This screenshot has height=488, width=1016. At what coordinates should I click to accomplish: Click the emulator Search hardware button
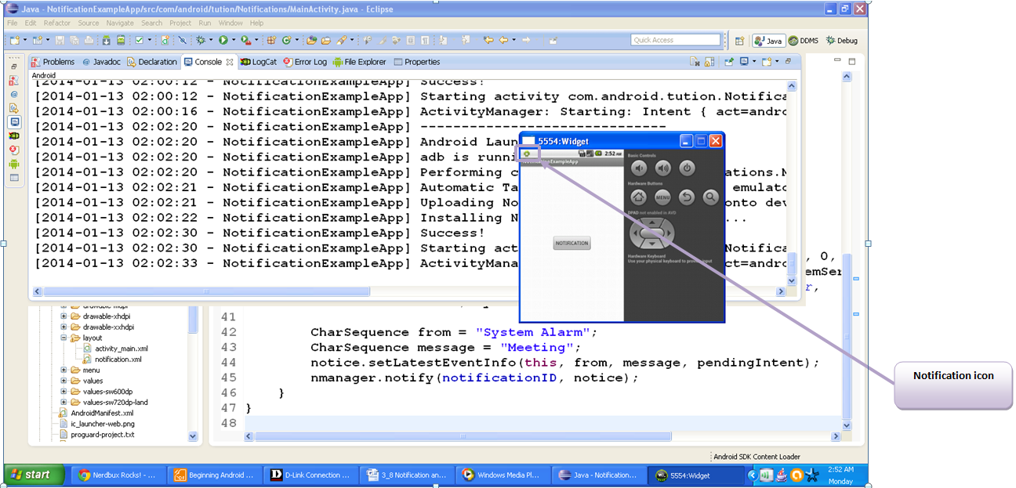[710, 198]
